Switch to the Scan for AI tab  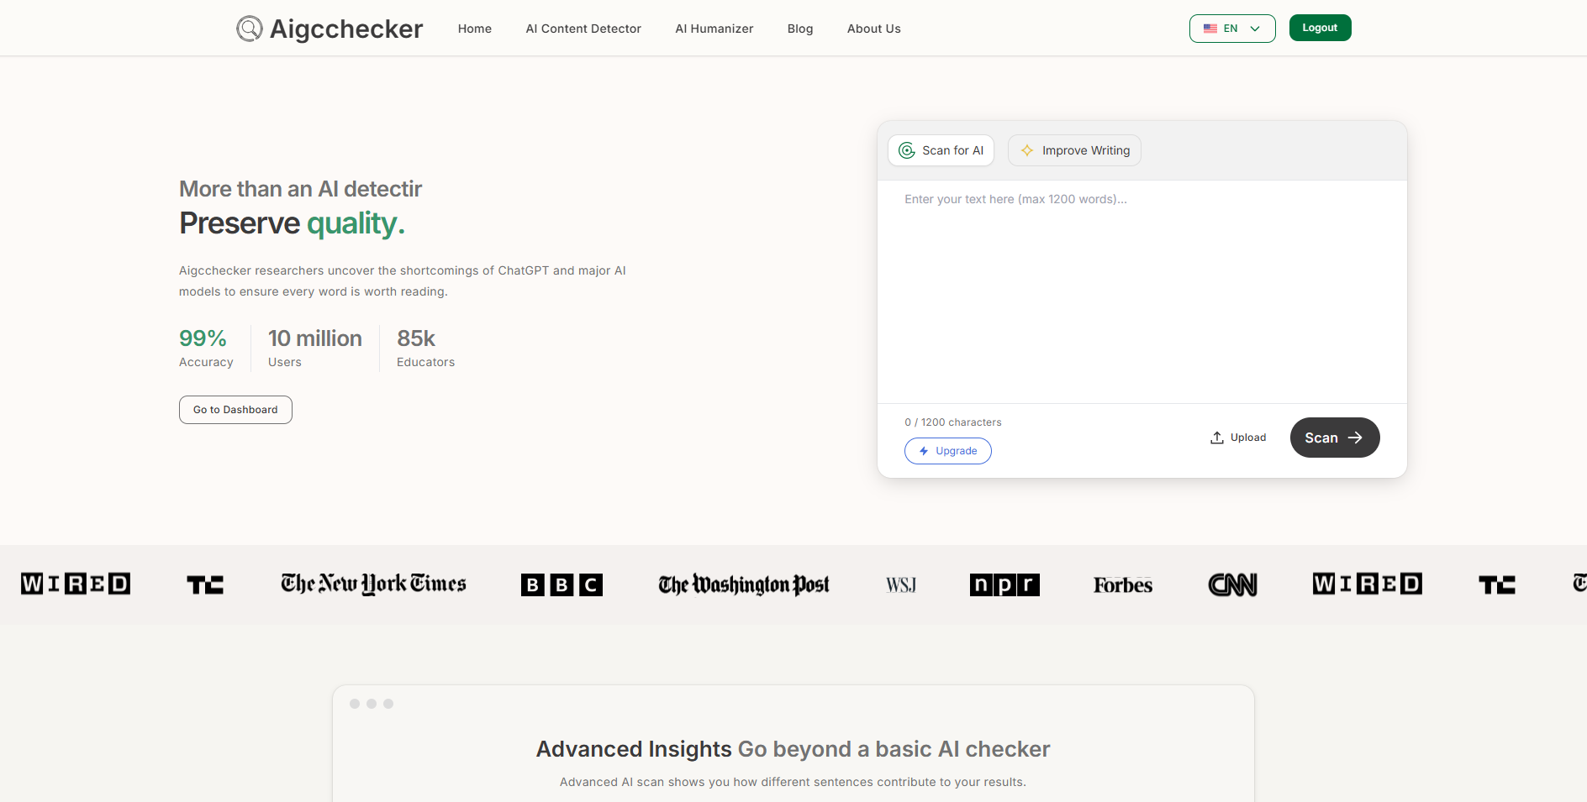click(941, 150)
